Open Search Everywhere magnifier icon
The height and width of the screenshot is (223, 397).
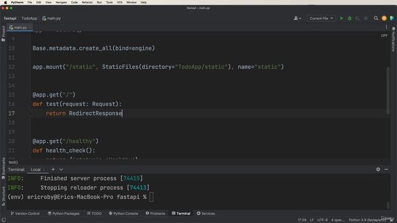376,18
